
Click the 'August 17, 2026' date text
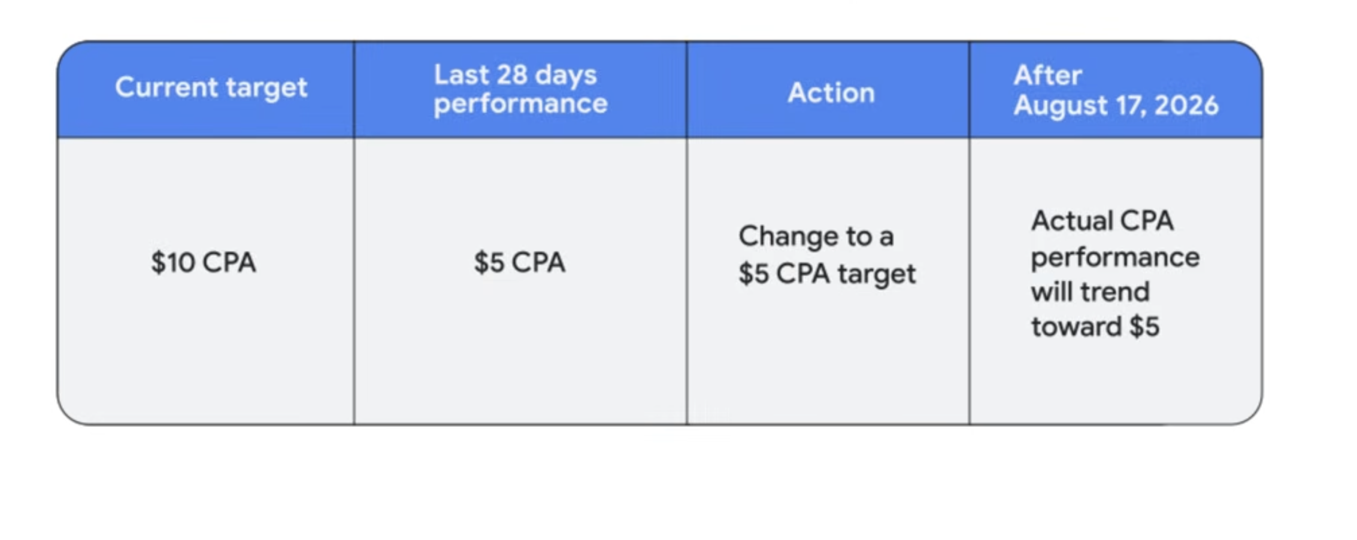[x=1116, y=105]
